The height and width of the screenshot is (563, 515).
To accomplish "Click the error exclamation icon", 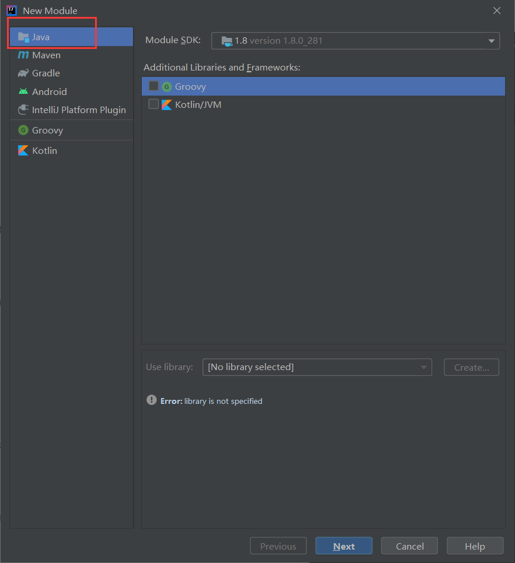I will (x=152, y=400).
